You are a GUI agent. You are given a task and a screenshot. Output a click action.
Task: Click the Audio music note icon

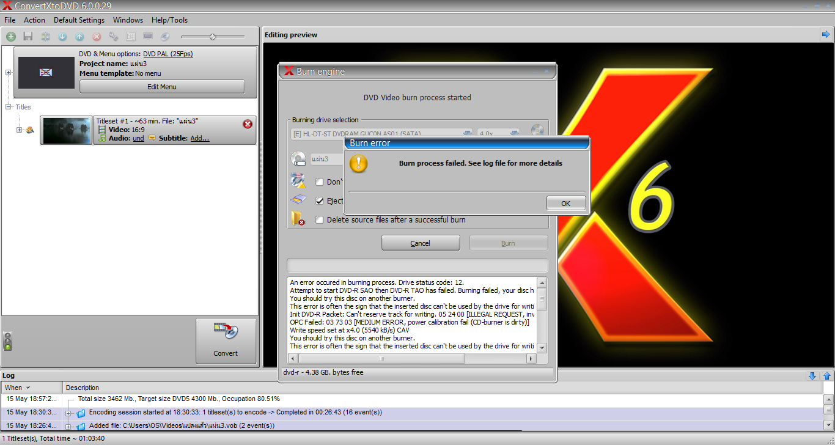coord(102,138)
